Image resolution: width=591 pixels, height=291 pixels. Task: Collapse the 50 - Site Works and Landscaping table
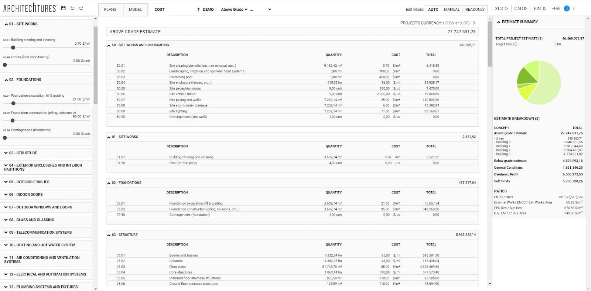tap(109, 45)
